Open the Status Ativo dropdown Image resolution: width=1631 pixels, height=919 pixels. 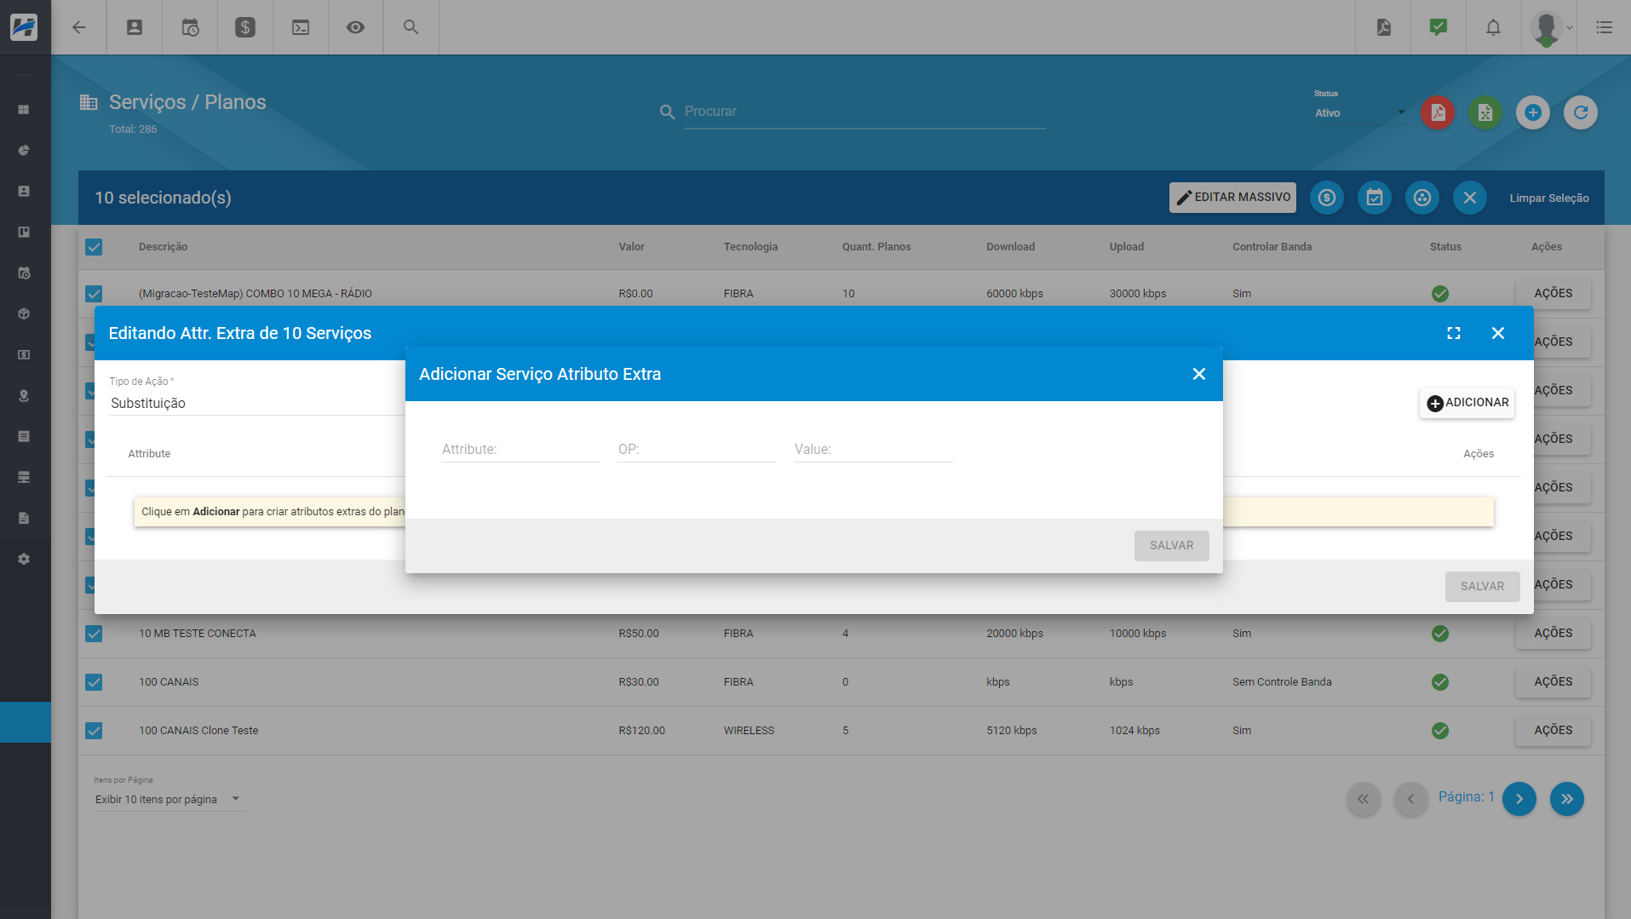[1360, 112]
